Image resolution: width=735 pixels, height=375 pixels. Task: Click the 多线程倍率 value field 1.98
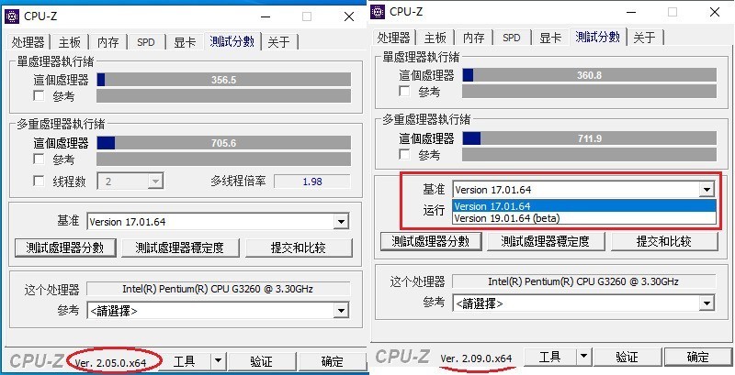[x=312, y=182]
